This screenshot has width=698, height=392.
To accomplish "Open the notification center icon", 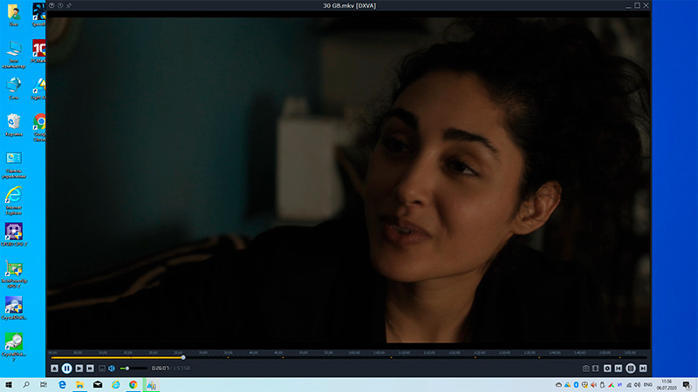I will 688,384.
